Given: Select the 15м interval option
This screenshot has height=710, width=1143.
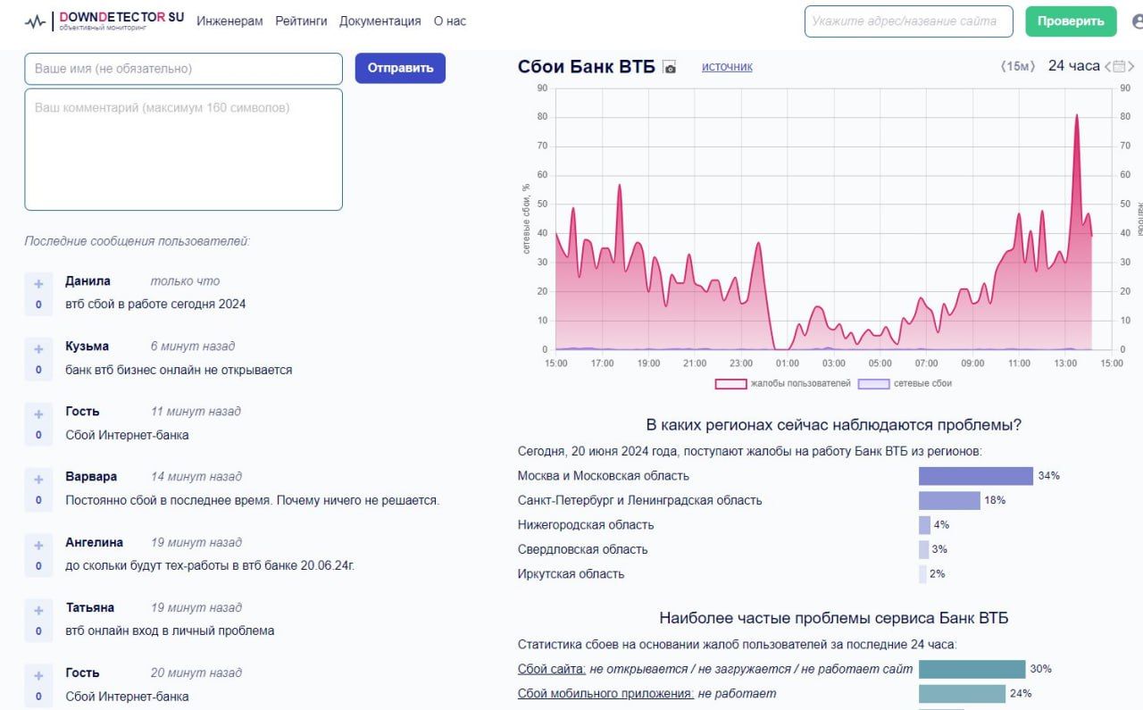Looking at the screenshot, I should coord(1017,66).
